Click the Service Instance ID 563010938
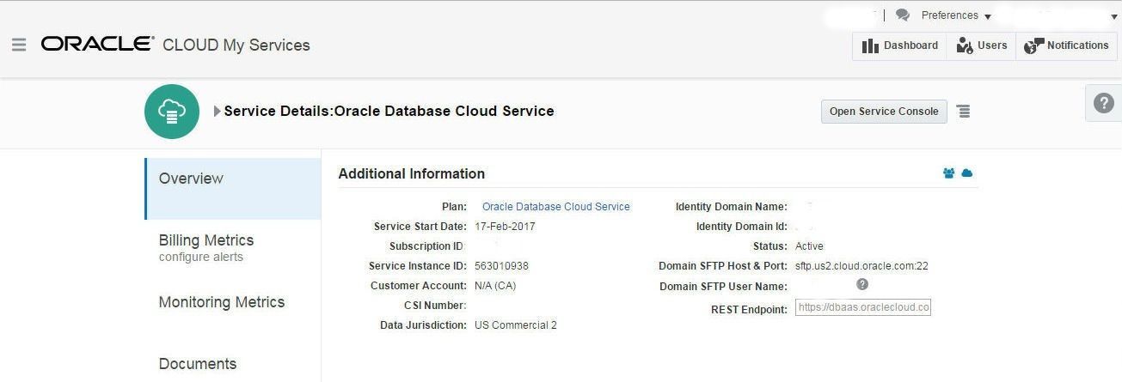 (x=501, y=266)
